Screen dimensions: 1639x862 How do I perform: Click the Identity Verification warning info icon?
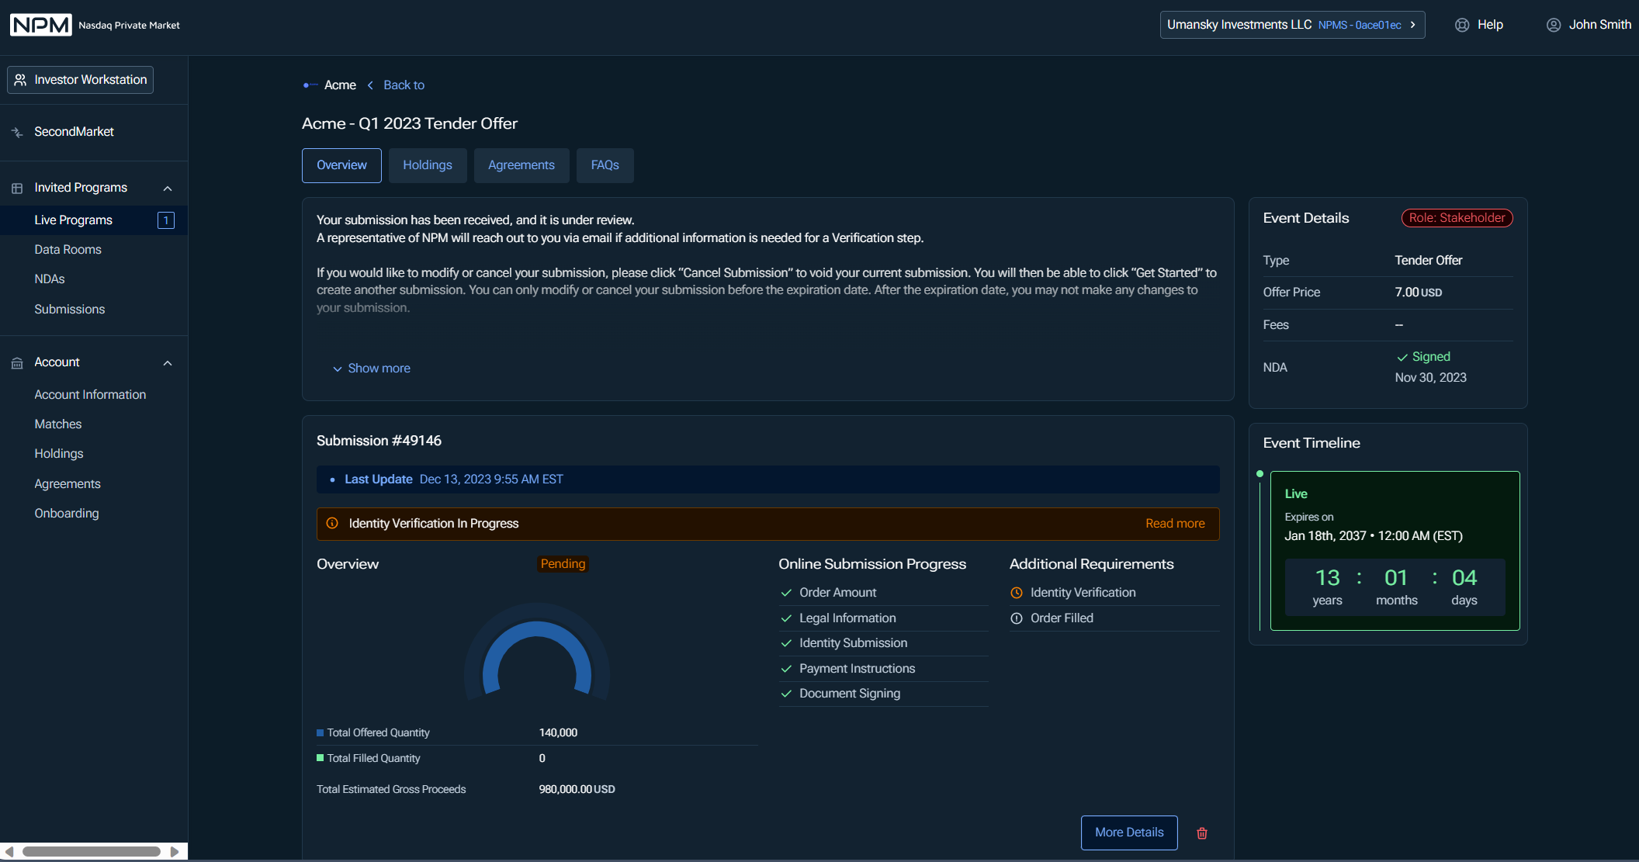click(332, 524)
